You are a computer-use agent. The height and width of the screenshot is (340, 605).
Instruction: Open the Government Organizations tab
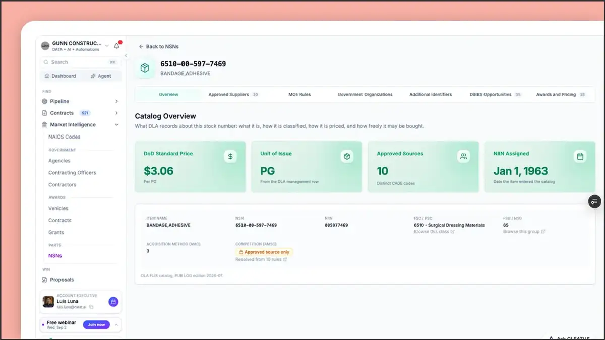pyautogui.click(x=365, y=95)
